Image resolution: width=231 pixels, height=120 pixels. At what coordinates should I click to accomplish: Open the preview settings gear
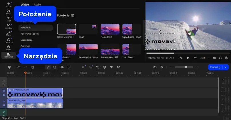(227, 58)
